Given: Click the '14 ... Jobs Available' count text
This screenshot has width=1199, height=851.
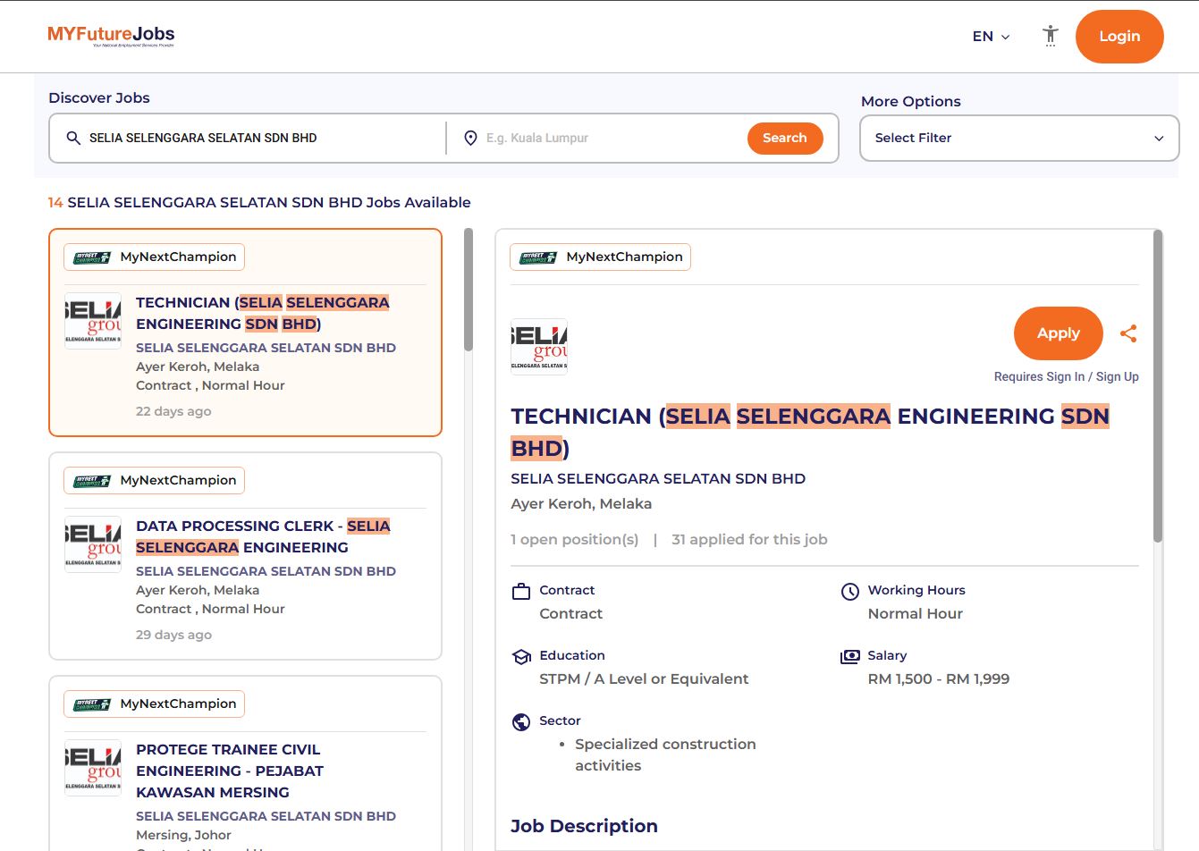Looking at the screenshot, I should (259, 202).
